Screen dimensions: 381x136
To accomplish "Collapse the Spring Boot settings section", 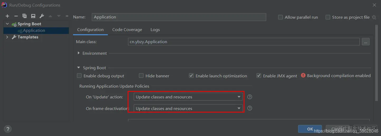I will 79,68.
